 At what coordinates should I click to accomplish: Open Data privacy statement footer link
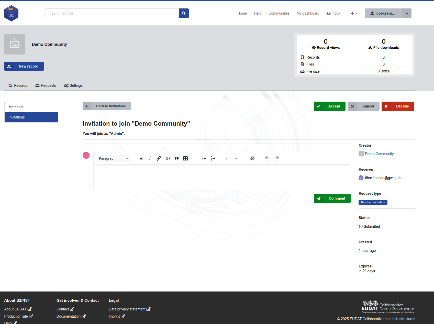[x=129, y=309]
